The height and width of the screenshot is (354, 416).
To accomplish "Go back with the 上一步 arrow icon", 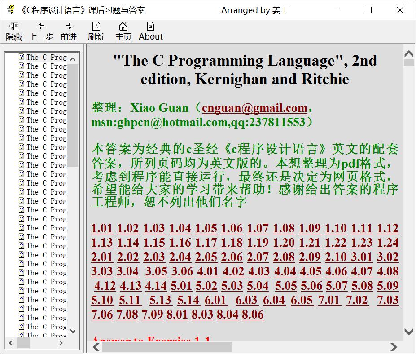I will tap(41, 27).
